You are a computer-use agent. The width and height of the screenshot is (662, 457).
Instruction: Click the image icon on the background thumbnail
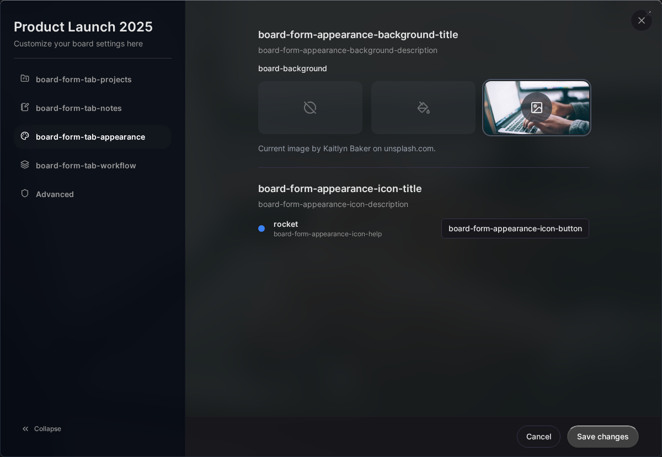point(537,108)
